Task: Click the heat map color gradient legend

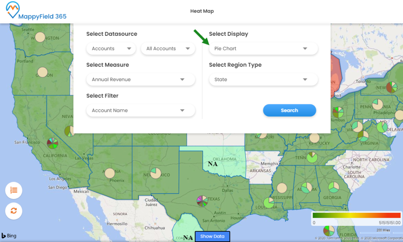Action: click(356, 216)
